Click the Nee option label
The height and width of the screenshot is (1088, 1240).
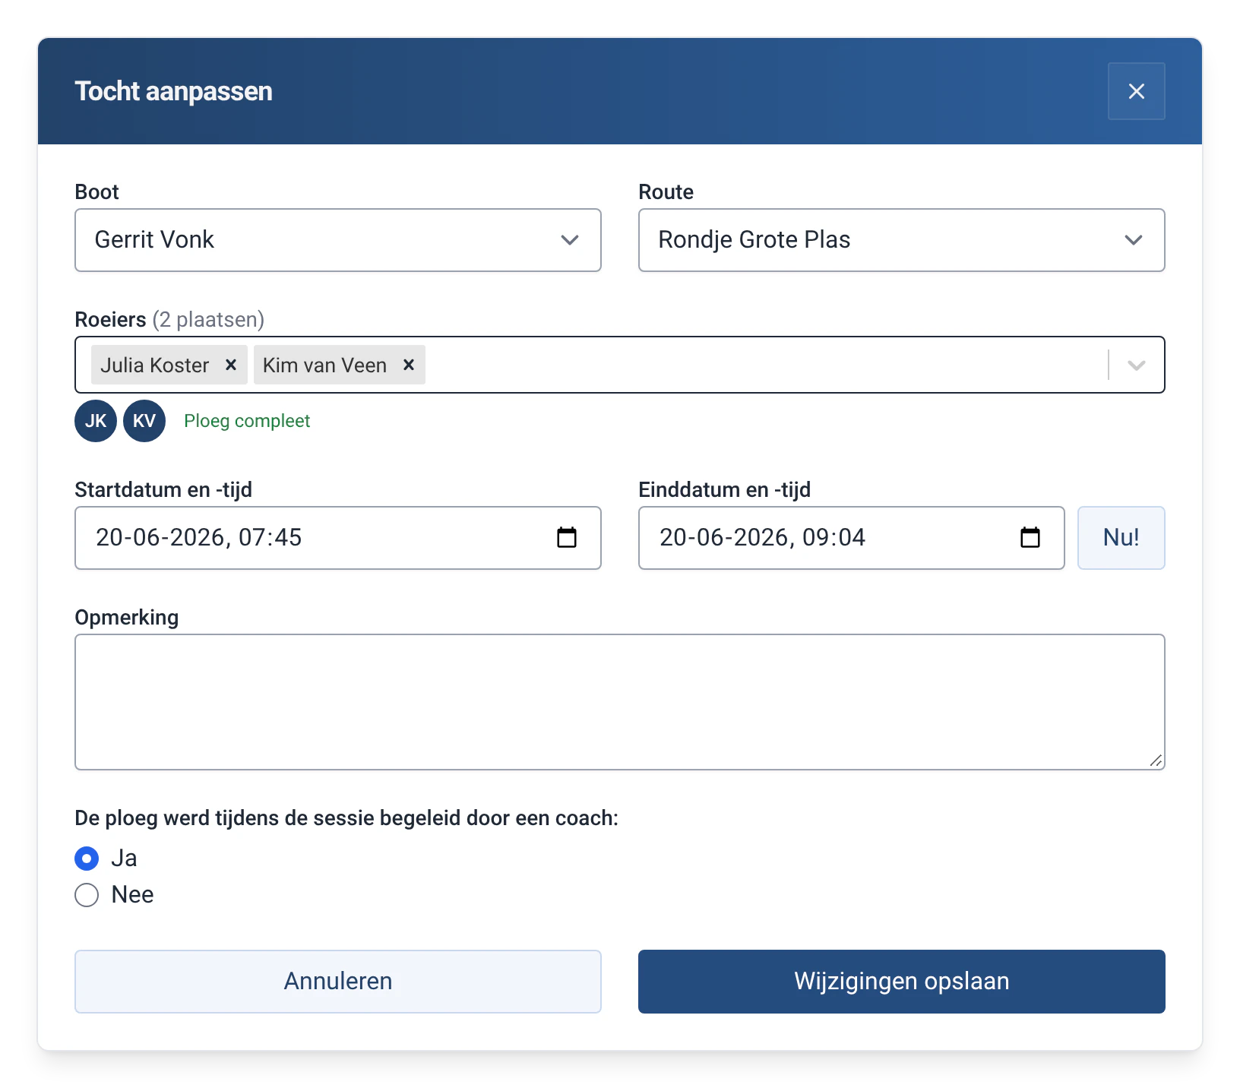(132, 895)
